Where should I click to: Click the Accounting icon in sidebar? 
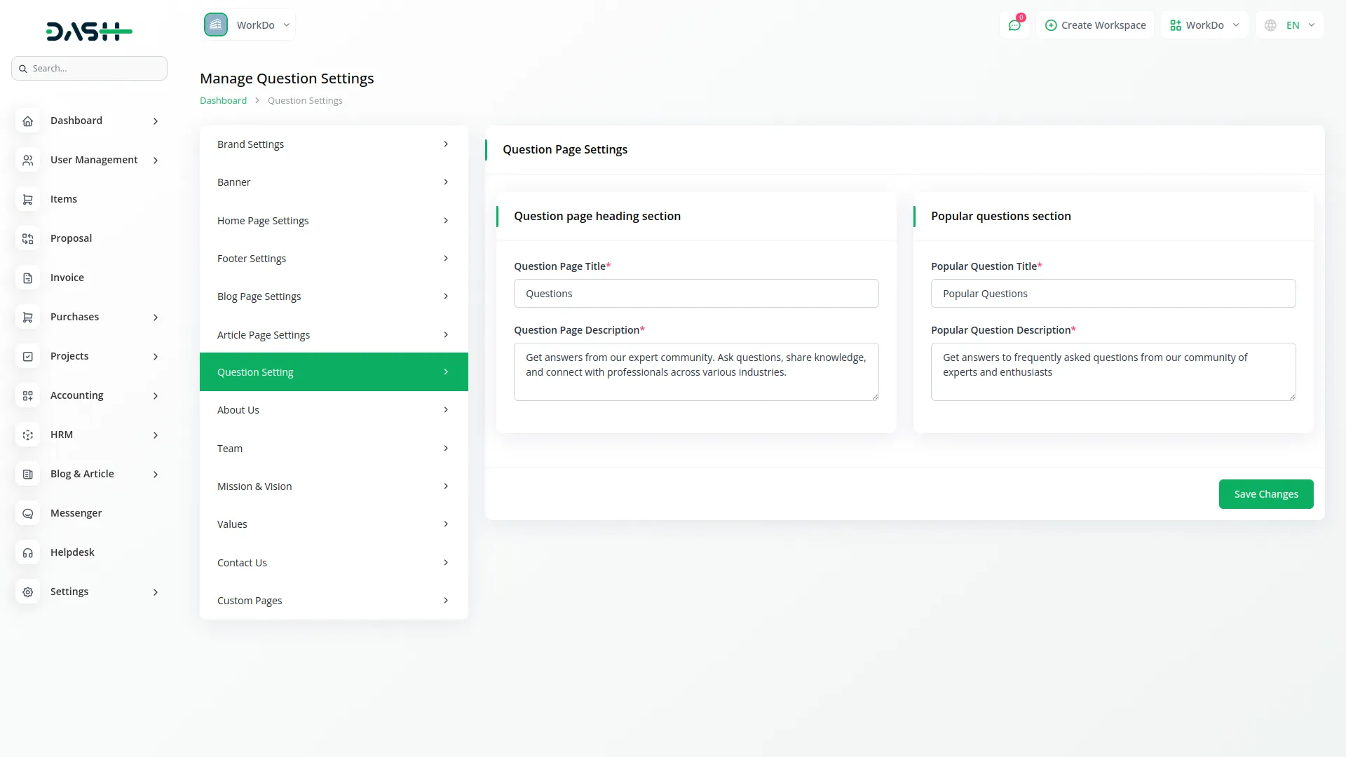coord(28,396)
